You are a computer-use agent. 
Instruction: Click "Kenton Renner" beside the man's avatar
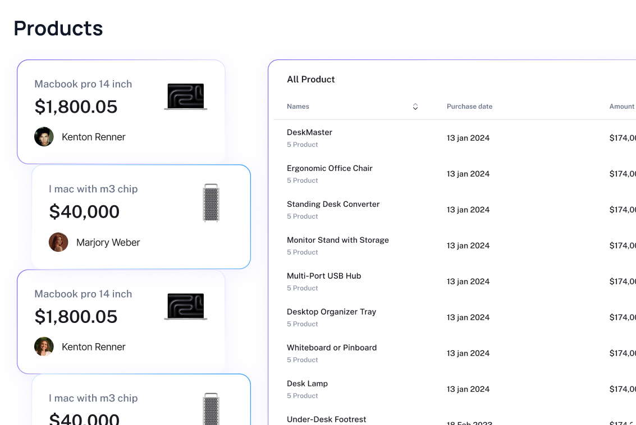(93, 137)
